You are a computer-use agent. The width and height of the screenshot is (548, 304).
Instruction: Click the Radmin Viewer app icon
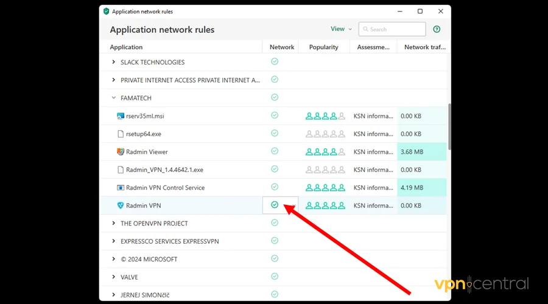pyautogui.click(x=120, y=152)
